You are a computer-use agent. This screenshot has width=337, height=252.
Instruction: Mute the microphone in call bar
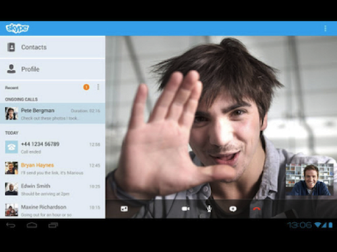[x=209, y=209]
